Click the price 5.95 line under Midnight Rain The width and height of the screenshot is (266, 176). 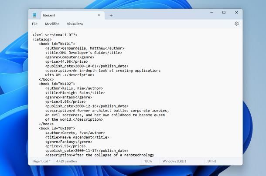click(x=65, y=102)
